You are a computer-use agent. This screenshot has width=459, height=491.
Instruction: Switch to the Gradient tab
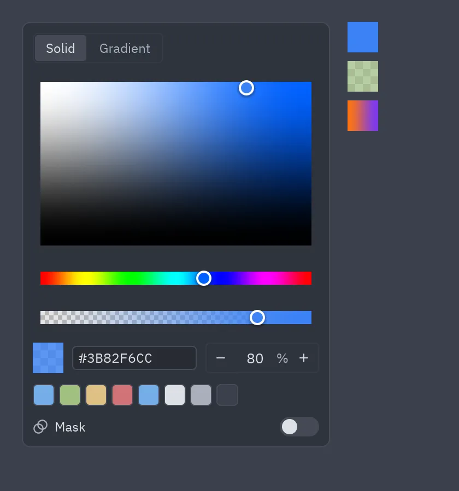(x=125, y=48)
